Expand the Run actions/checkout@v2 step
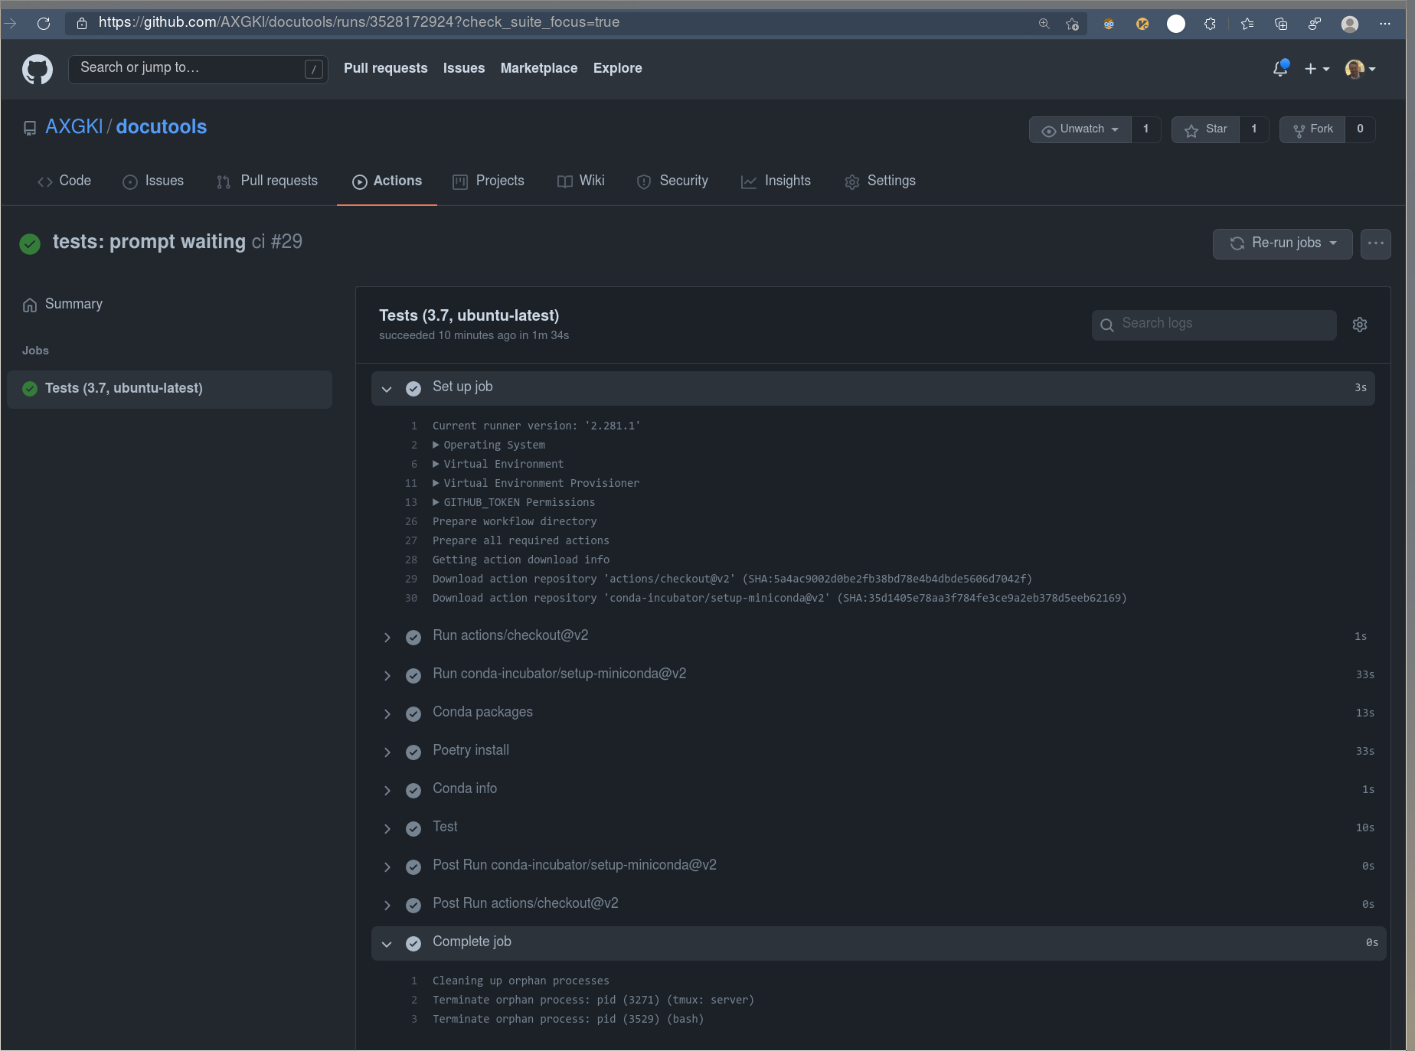 point(387,637)
